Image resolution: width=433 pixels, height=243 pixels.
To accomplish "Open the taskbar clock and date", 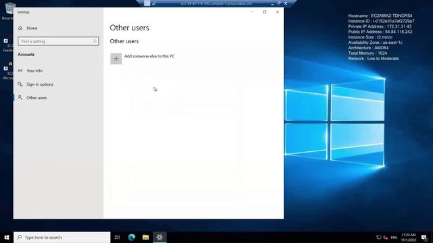I will point(409,237).
